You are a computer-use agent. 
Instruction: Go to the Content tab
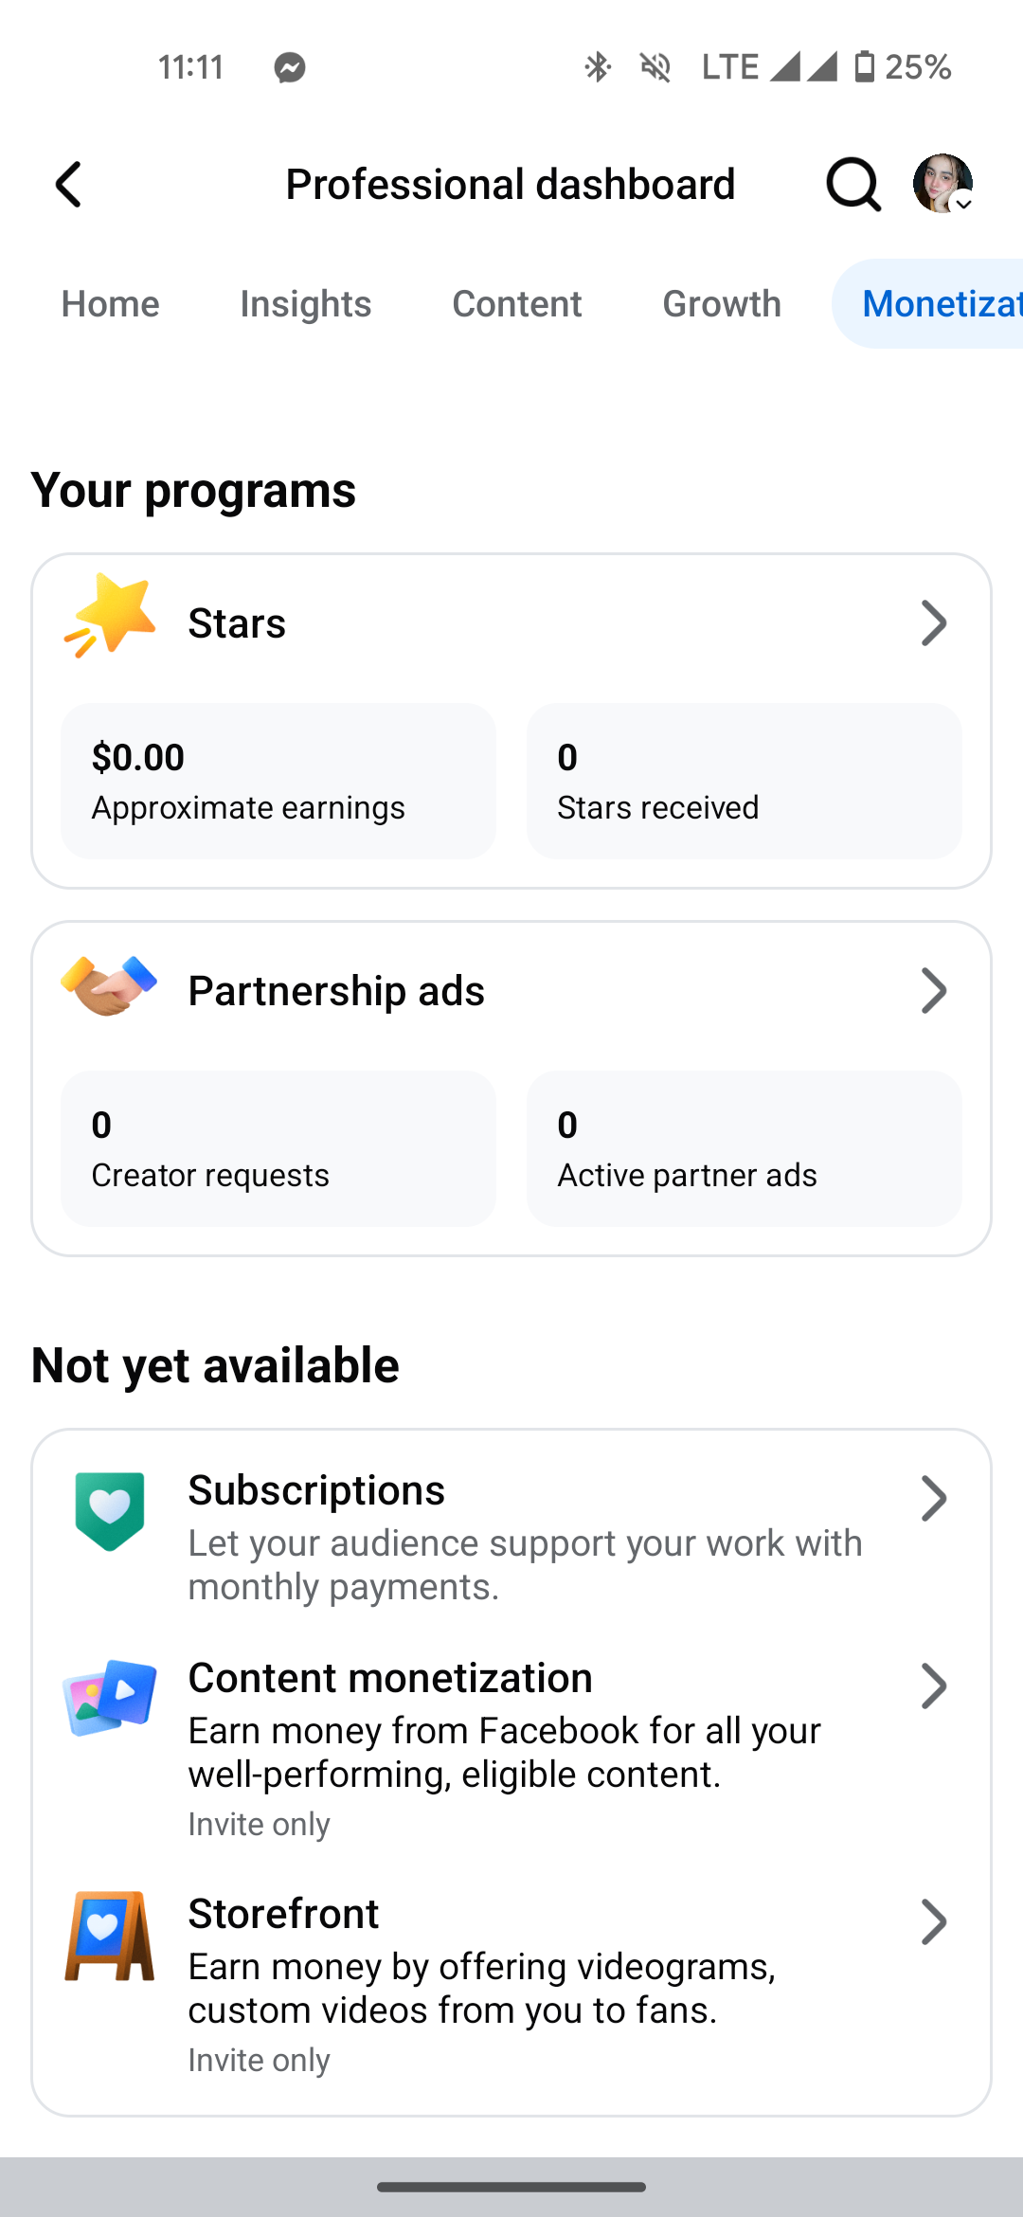[x=516, y=304]
